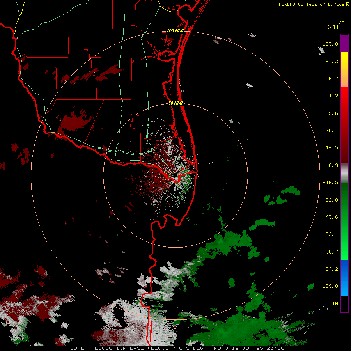This screenshot has width=351, height=351.
Task: Click the 92.3 scale value
Action: (x=332, y=61)
